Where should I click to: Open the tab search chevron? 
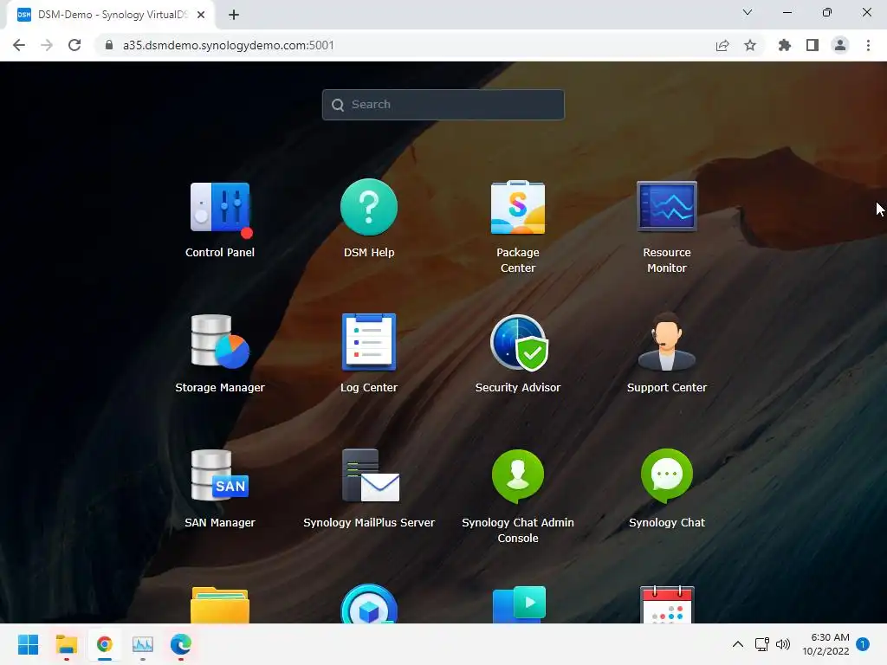click(748, 12)
